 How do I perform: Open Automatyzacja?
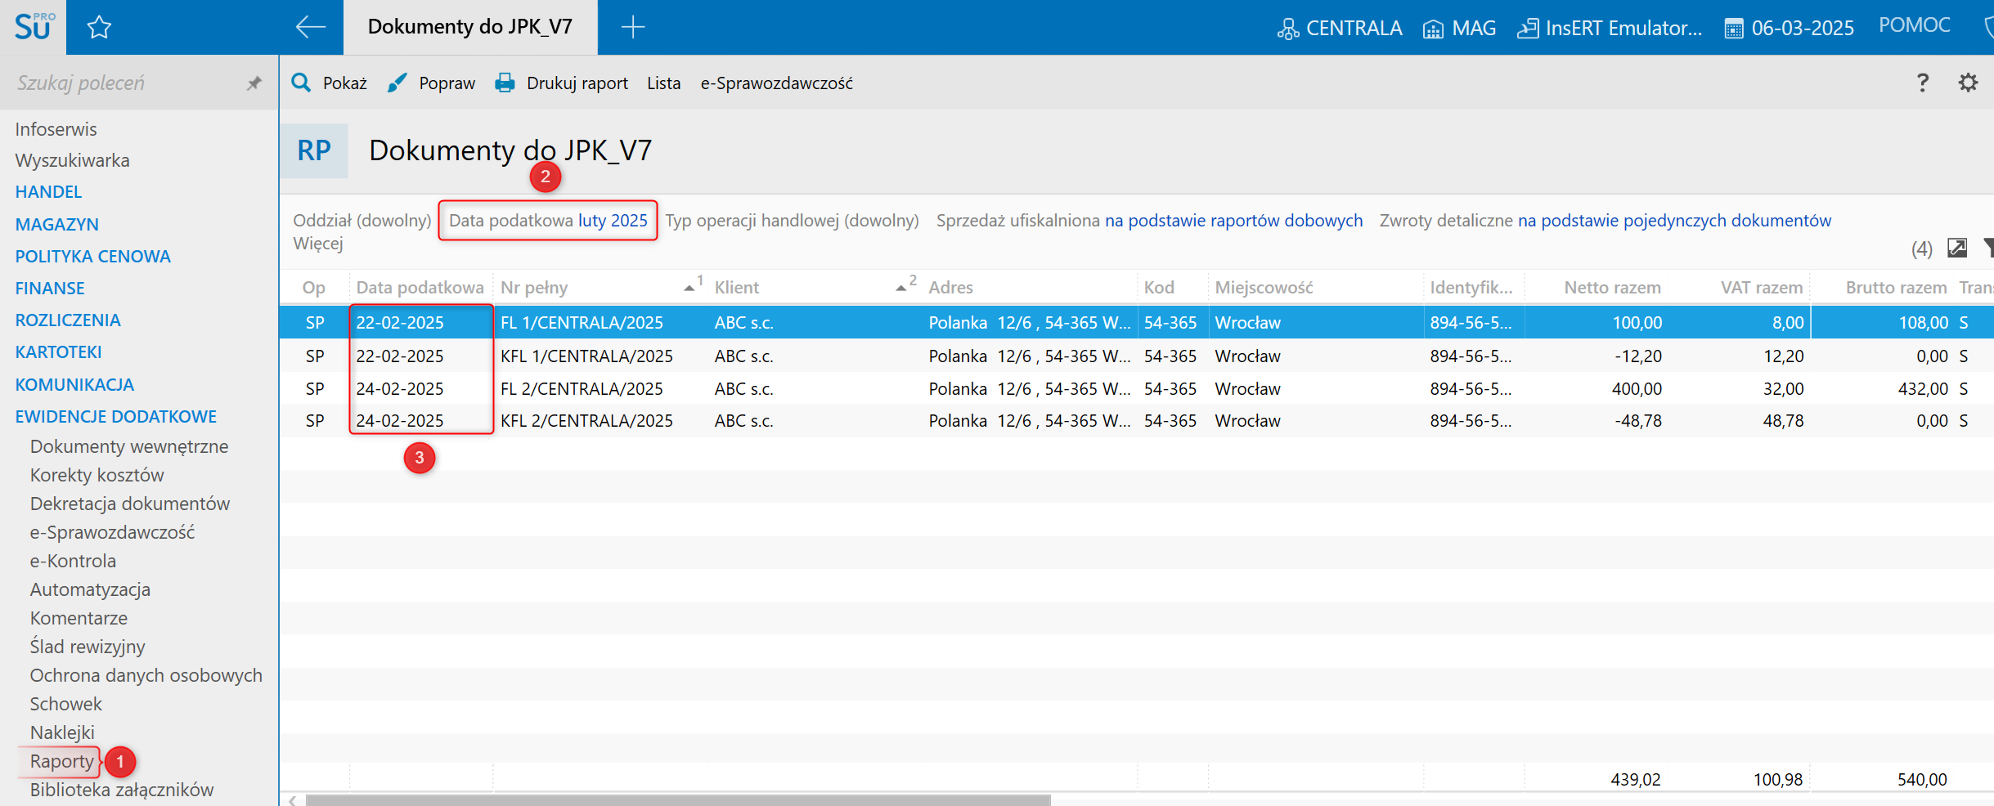[x=90, y=589]
